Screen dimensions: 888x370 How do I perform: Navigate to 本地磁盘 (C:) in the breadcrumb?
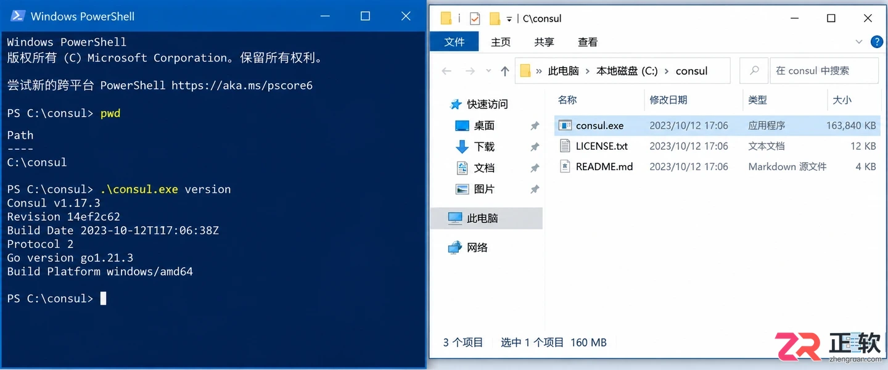[x=627, y=71]
